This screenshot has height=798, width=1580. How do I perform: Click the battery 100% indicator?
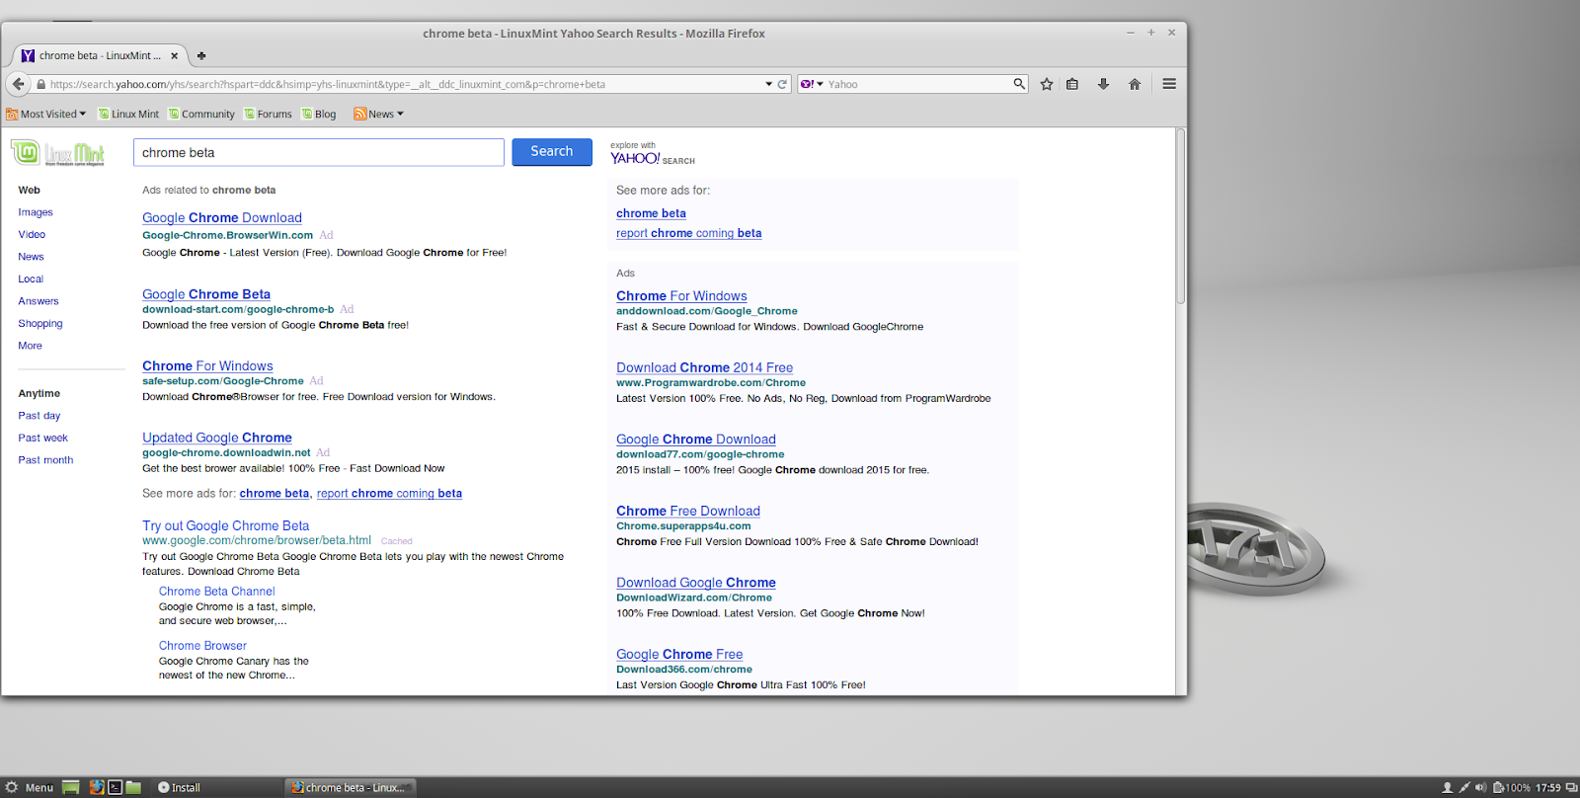[x=1512, y=787]
